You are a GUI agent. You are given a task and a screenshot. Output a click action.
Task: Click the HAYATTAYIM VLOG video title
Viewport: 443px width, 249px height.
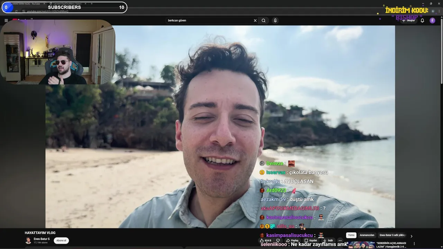(40, 233)
